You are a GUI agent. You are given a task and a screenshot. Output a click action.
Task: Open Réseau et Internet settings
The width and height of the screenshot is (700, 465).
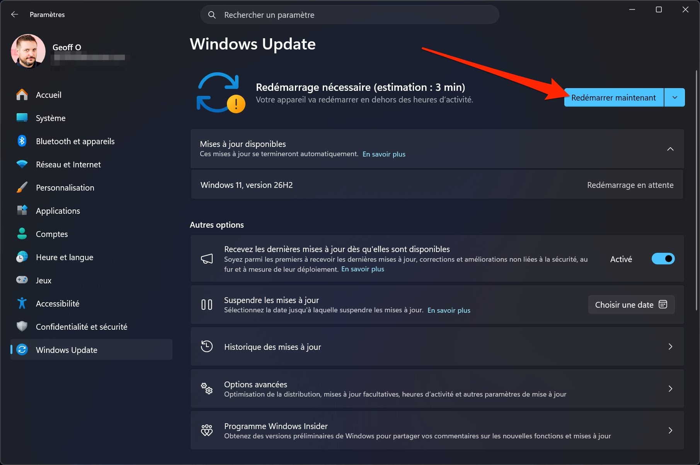(91, 164)
